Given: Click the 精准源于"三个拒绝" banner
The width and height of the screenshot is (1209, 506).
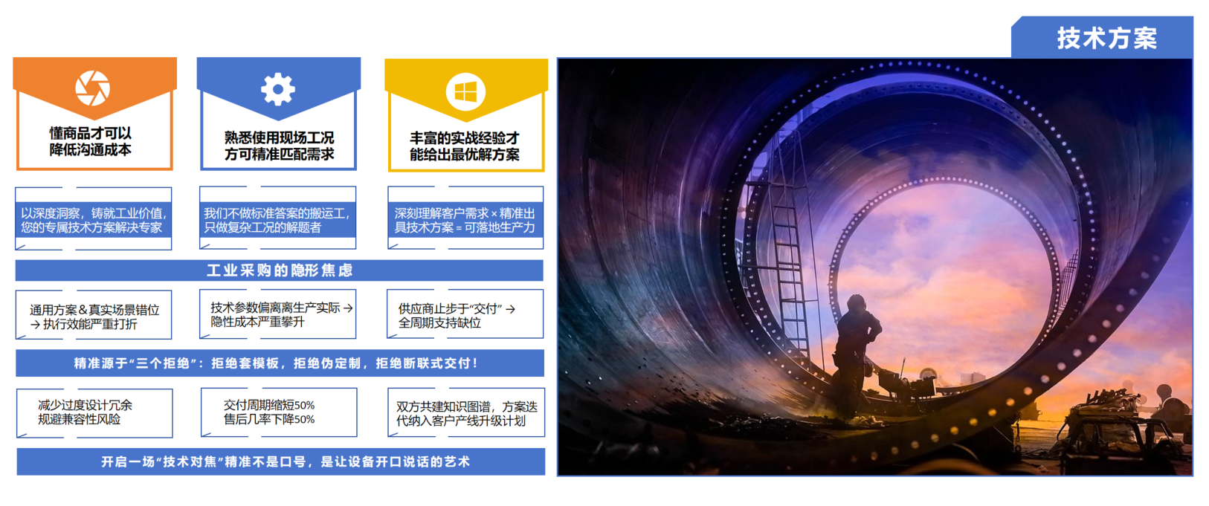Looking at the screenshot, I should pos(279,363).
